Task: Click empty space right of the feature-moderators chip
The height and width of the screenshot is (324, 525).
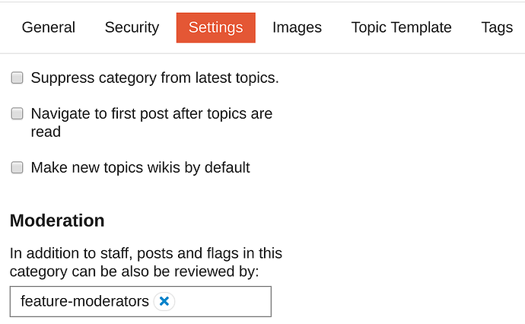Action: click(x=223, y=302)
